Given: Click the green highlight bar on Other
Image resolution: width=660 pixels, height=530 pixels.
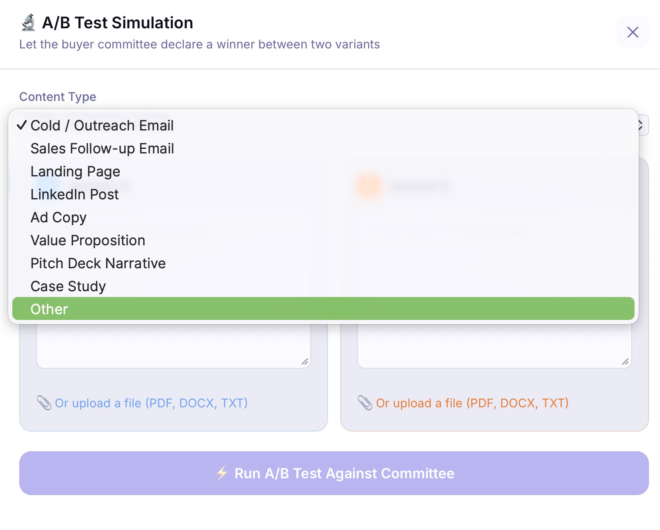Looking at the screenshot, I should (324, 309).
